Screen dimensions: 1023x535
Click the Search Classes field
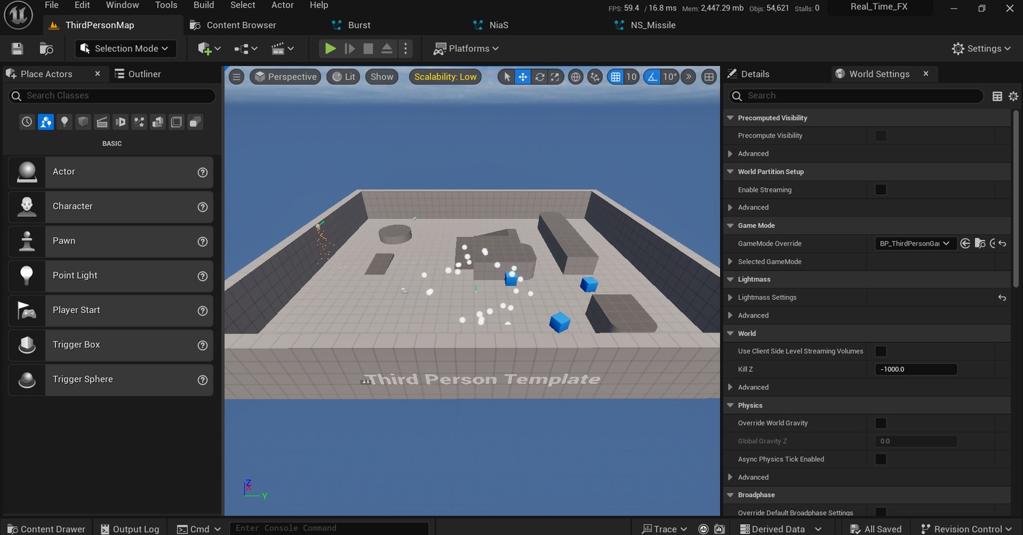coord(112,96)
